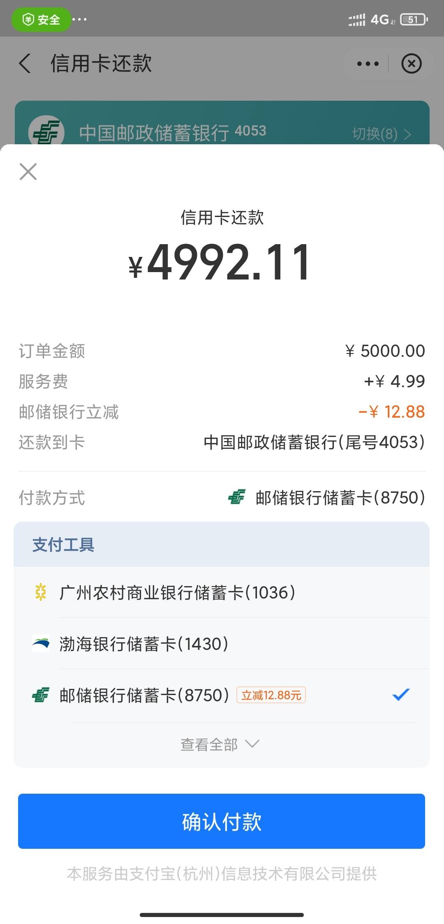This screenshot has width=444, height=924.
Task: Tap the Postal Savings logo beside card 8750
Action: pyautogui.click(x=41, y=695)
